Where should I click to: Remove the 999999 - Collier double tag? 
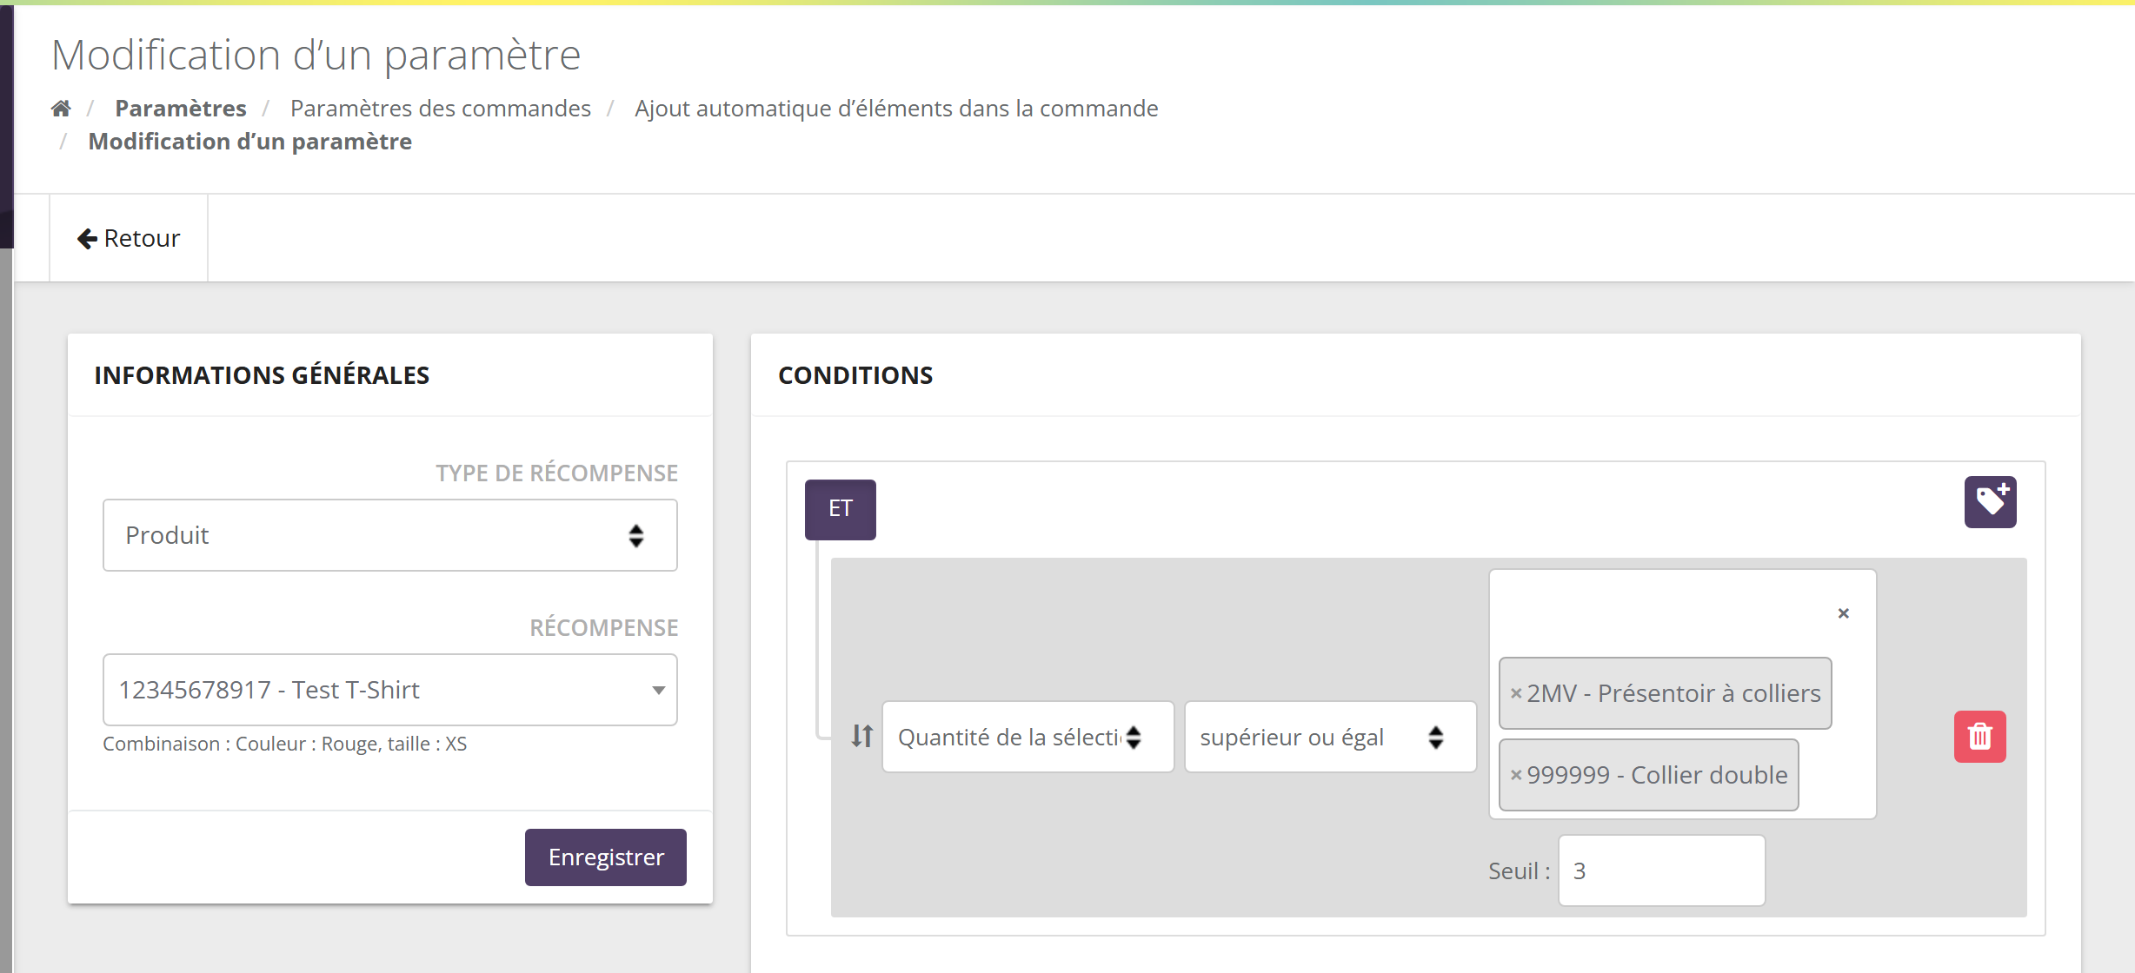click(x=1516, y=775)
